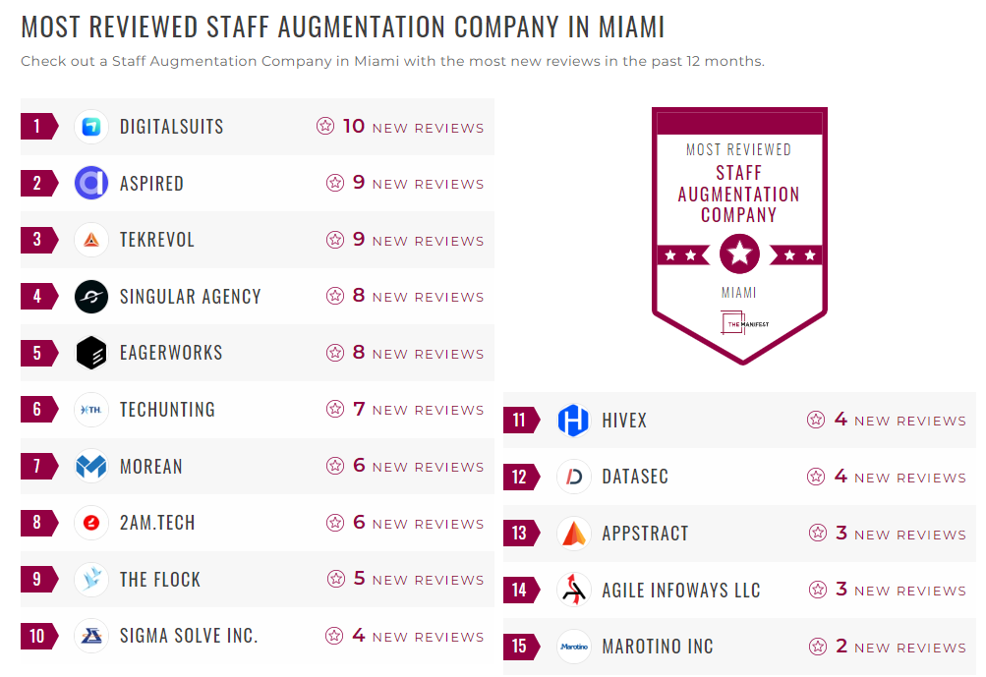Click DigitalSuits' 10 new reviews link

[x=412, y=127]
